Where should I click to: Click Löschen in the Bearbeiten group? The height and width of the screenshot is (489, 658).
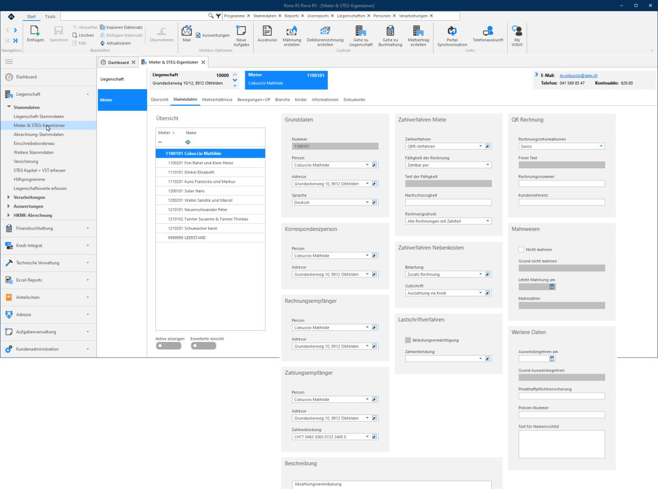click(x=83, y=35)
